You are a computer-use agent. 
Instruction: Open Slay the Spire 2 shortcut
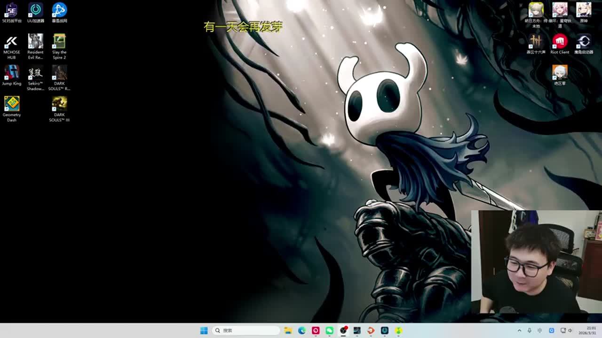click(x=59, y=42)
